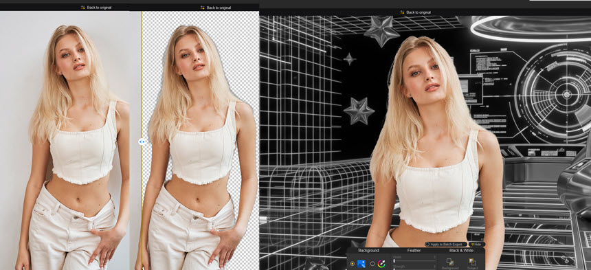The image size is (591, 270).
Task: Grab the before/after split handle
Action: click(142, 142)
